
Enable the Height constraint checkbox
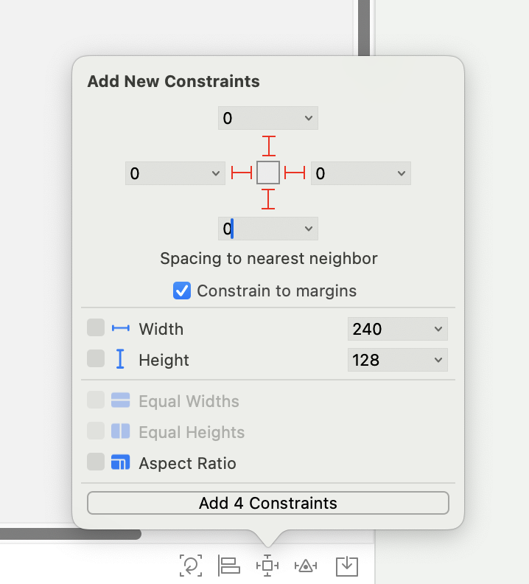coord(96,359)
